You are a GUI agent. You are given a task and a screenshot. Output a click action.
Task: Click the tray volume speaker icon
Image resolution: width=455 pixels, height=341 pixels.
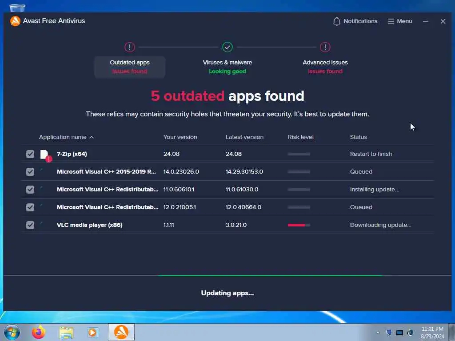[410, 332]
